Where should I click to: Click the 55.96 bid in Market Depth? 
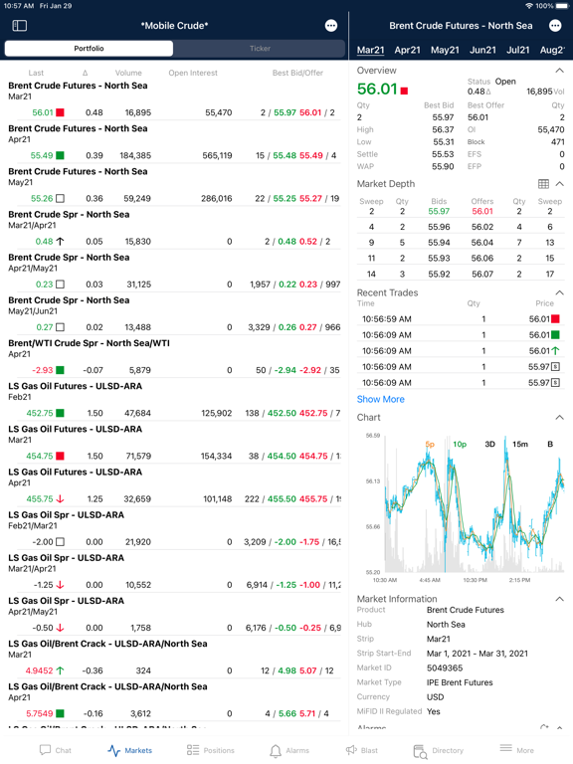click(x=439, y=227)
